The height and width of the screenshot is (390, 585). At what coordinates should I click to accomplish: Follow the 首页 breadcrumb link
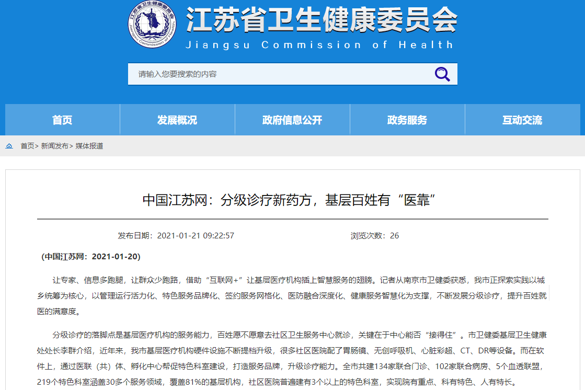pyautogui.click(x=27, y=146)
